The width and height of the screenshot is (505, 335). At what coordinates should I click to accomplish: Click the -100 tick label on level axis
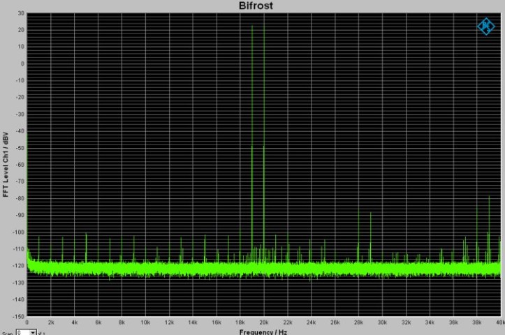click(x=19, y=232)
